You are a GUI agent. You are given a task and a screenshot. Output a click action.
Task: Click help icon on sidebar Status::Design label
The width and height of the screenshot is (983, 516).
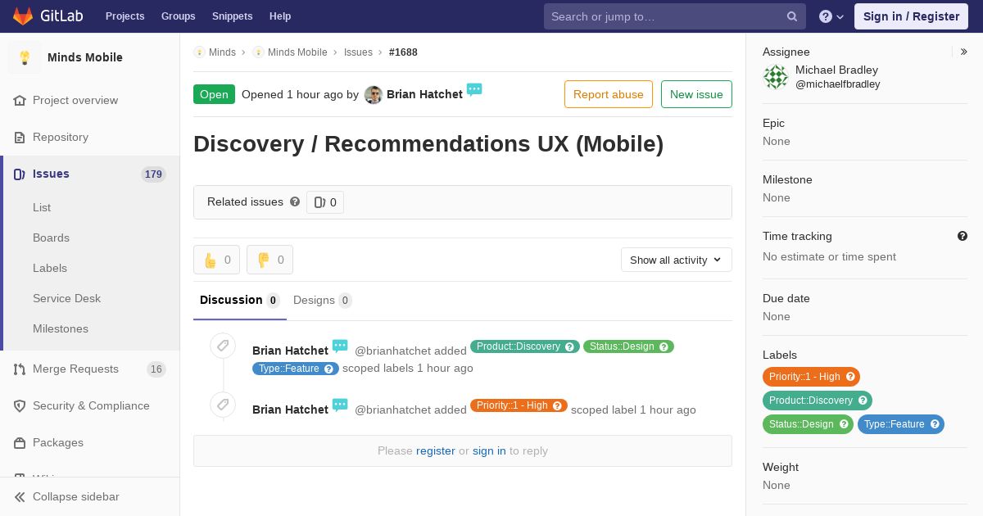(843, 424)
